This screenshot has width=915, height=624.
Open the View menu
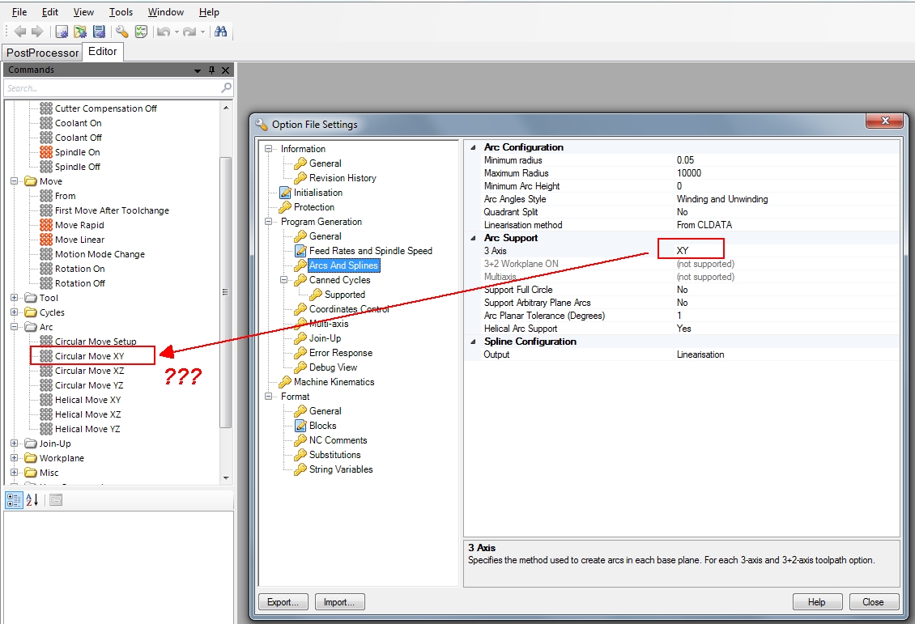click(83, 11)
